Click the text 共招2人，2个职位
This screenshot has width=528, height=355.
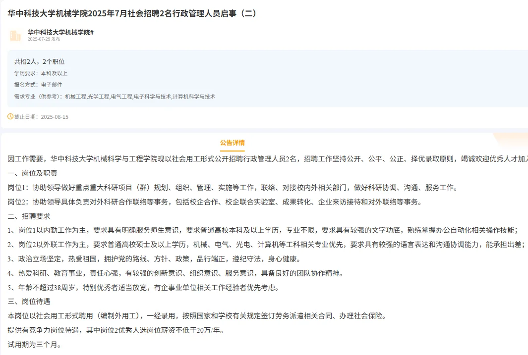click(39, 61)
